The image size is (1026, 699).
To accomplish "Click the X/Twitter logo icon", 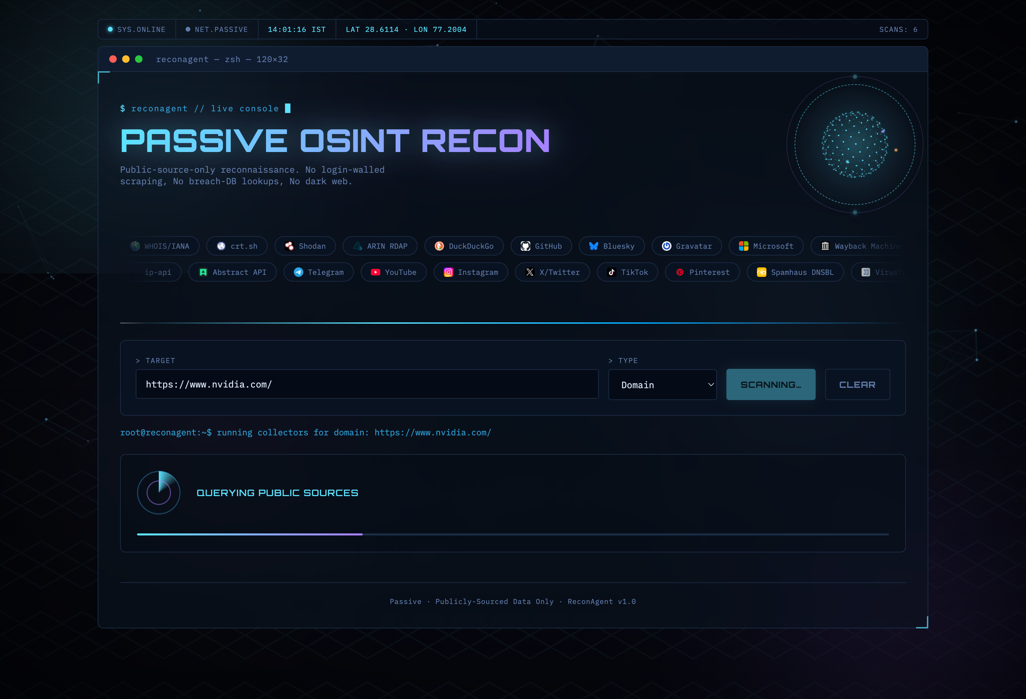I will (x=530, y=272).
